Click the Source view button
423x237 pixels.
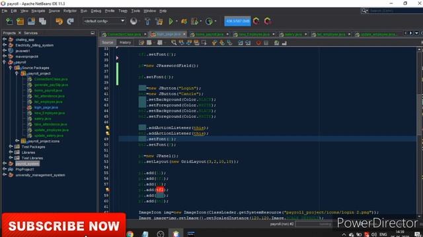(x=108, y=42)
